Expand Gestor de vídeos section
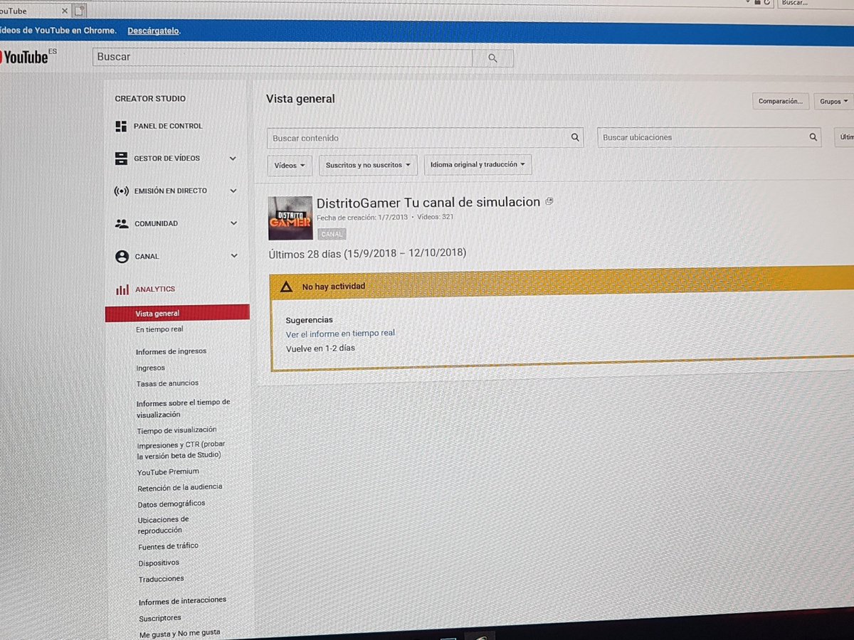Screen dimensions: 854x640 233,159
